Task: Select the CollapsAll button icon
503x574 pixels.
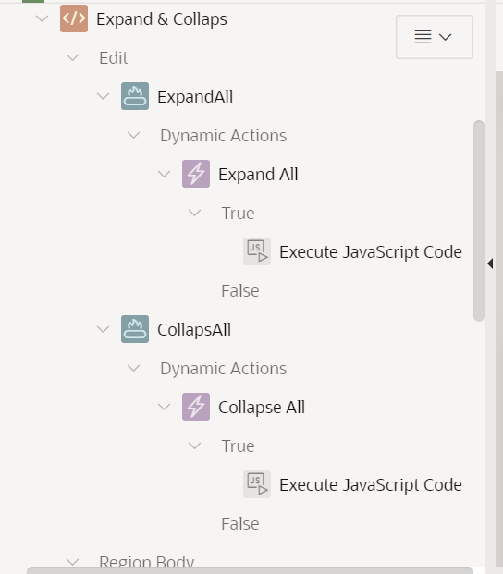Action: click(135, 329)
